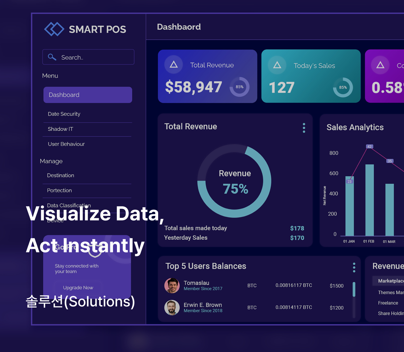
Task: Click Tomaslau's avatar photo
Action: [172, 286]
